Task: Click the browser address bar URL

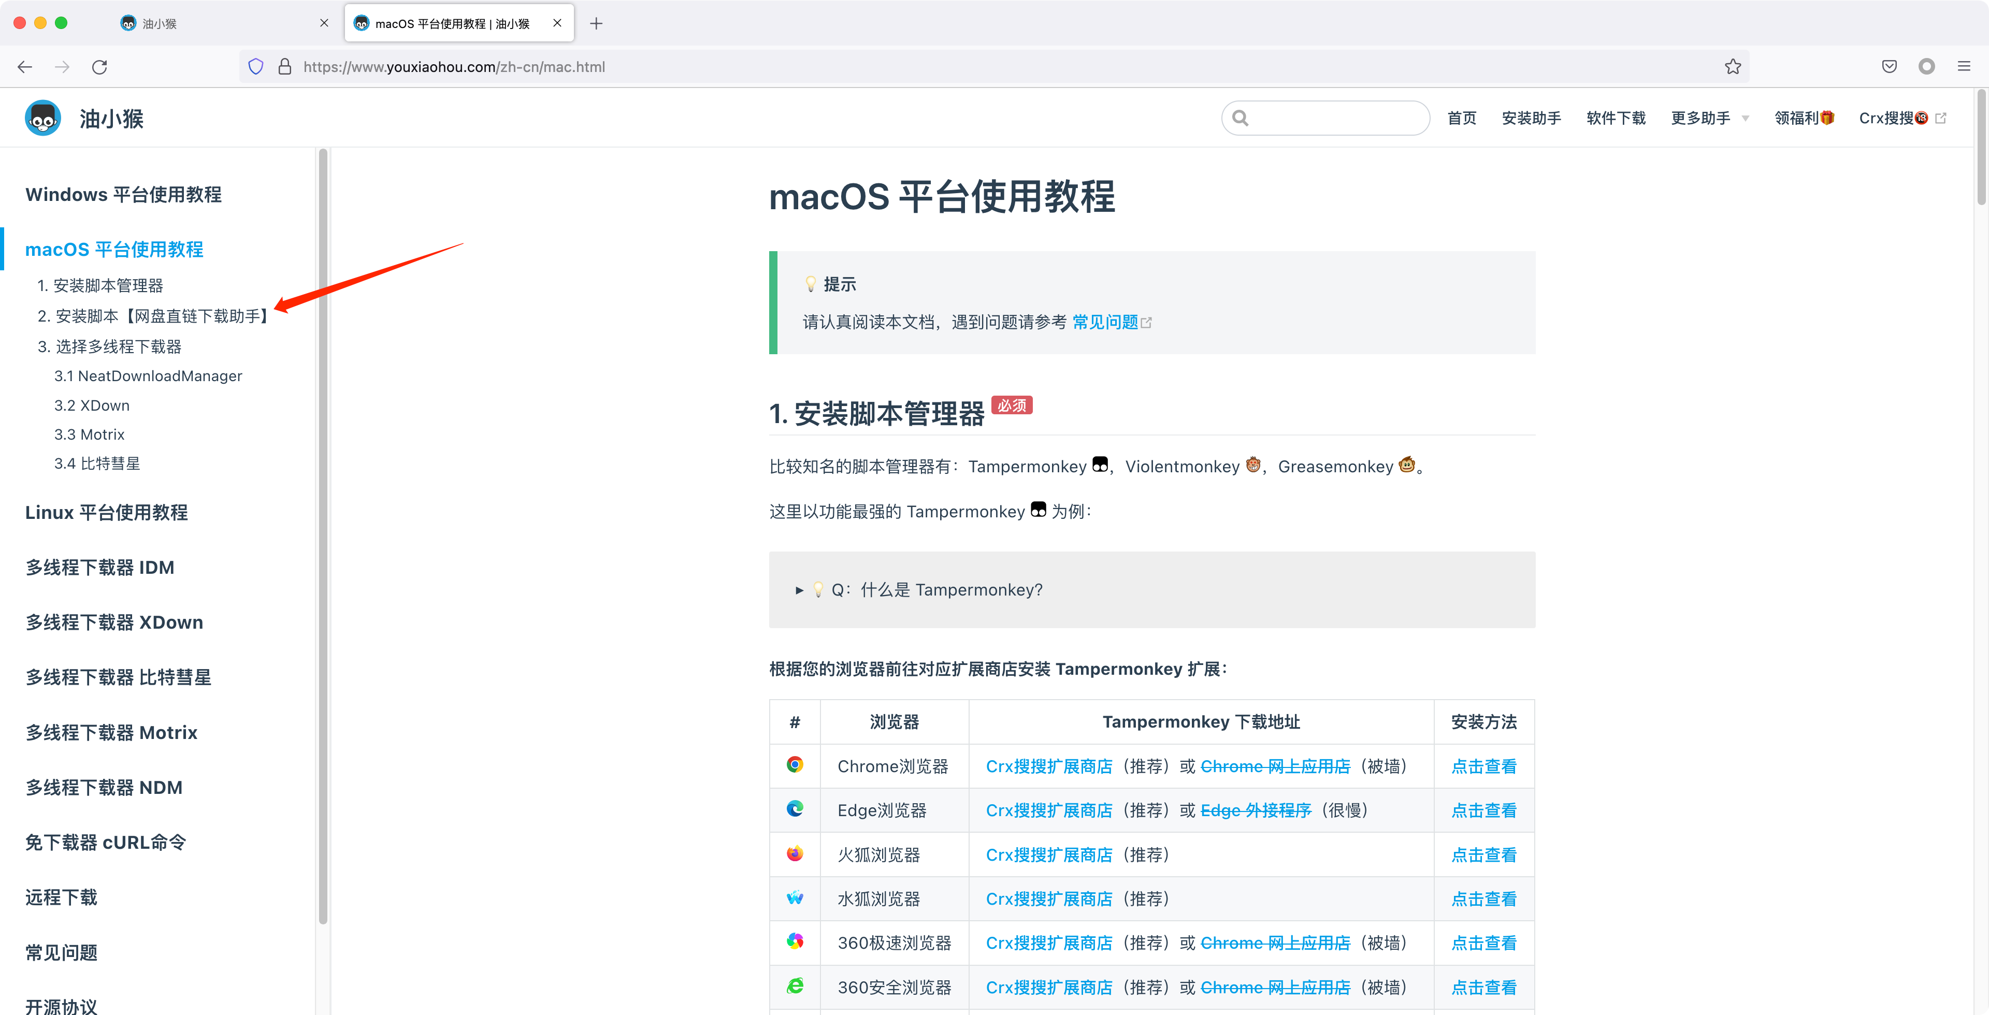Action: click(x=454, y=67)
